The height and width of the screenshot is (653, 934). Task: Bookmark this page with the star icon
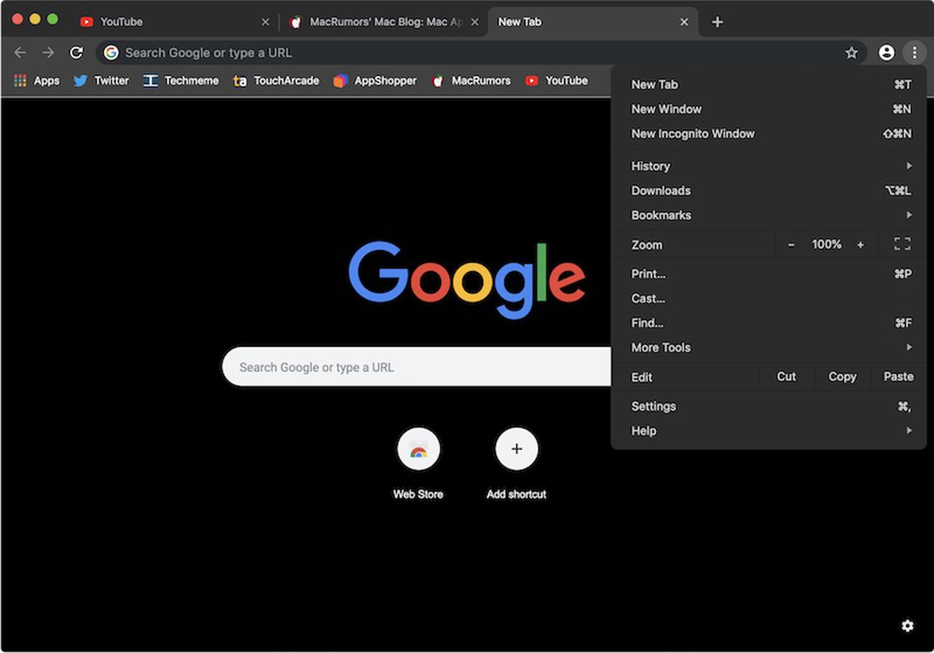click(x=852, y=53)
